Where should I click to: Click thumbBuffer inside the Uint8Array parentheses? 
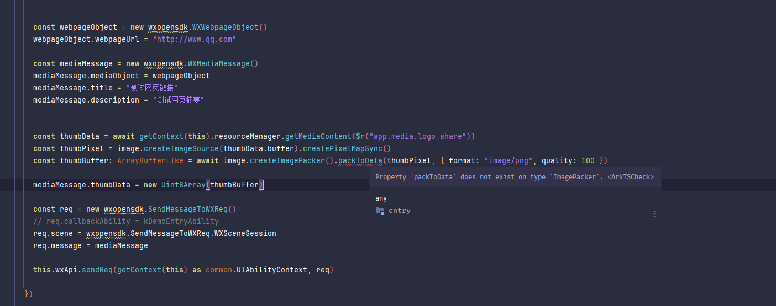pos(234,185)
